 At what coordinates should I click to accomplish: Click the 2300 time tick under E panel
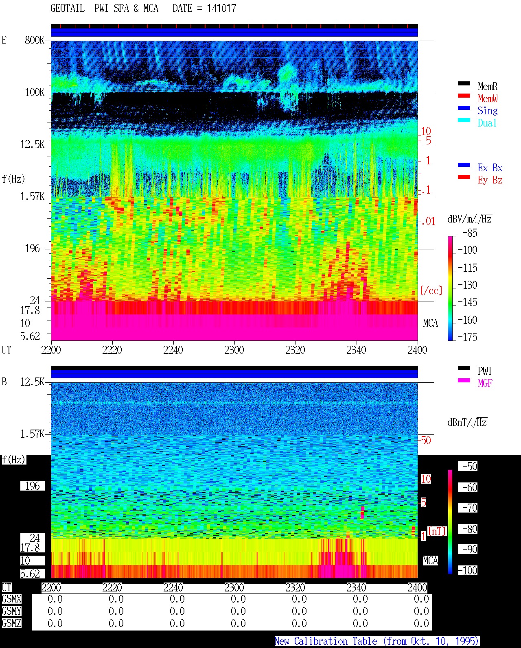(x=234, y=350)
